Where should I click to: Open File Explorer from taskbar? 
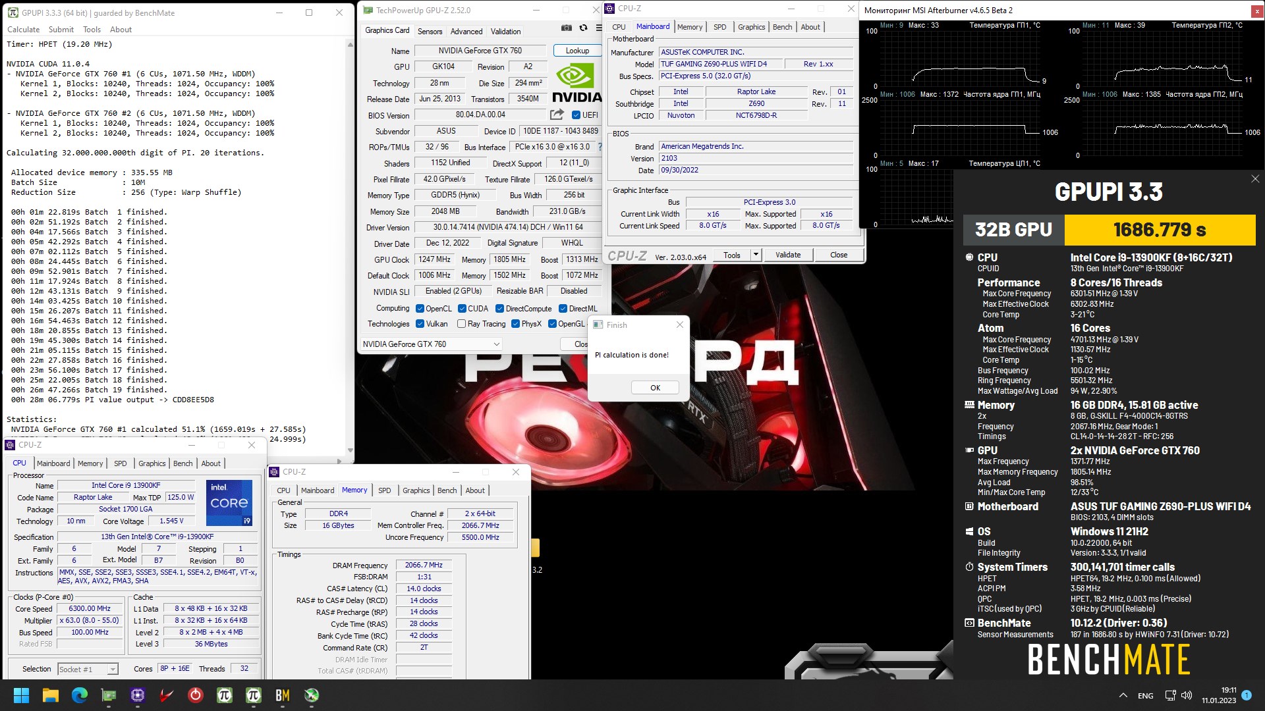pyautogui.click(x=51, y=695)
